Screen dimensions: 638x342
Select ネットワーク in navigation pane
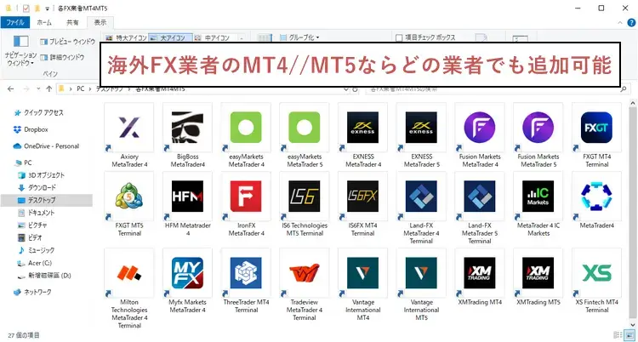(32, 292)
